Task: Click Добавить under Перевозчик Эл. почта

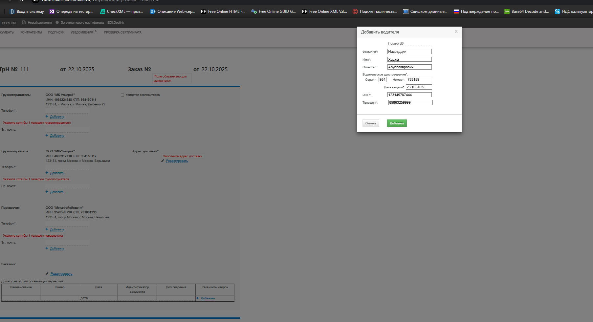Action: coord(57,248)
